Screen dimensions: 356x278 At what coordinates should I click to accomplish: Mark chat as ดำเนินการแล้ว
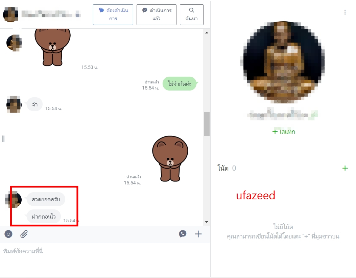[157, 15]
